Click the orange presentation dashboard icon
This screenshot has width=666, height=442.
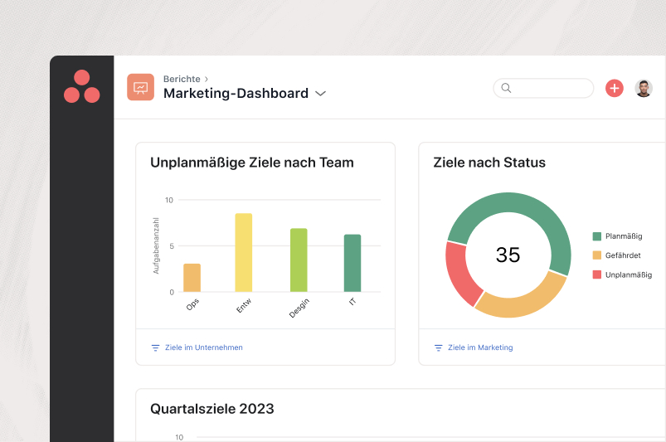(140, 87)
